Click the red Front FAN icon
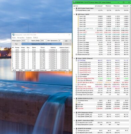The width and height of the screenshot is (131, 134). pos(76,109)
